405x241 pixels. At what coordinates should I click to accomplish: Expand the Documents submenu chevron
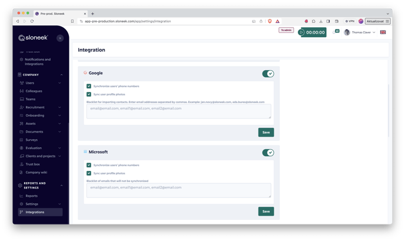coord(59,131)
